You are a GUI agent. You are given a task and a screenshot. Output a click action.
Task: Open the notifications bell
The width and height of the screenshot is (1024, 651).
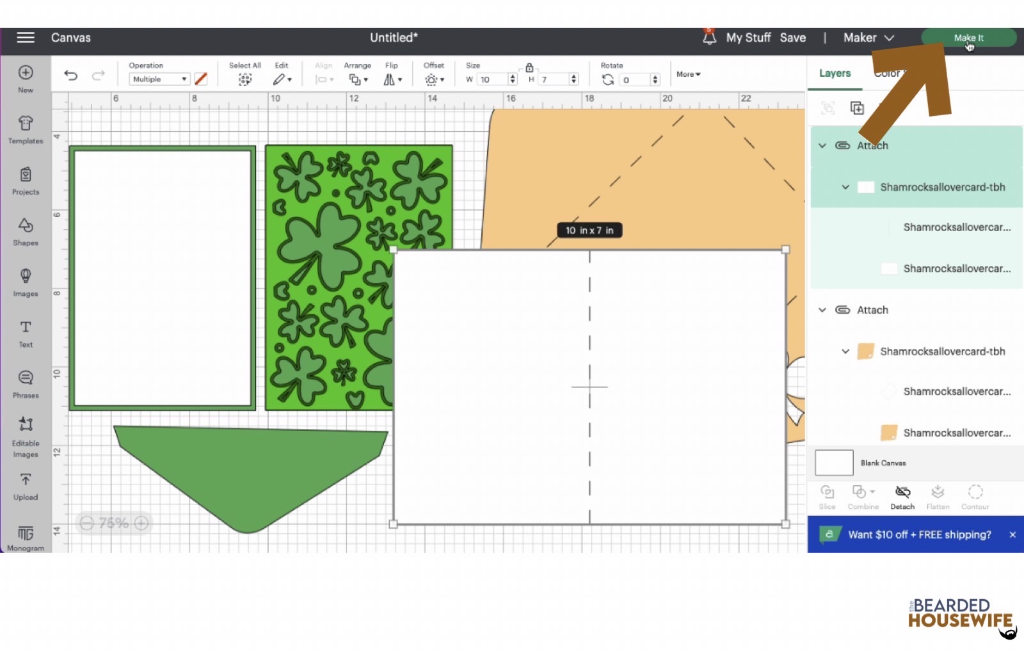pyautogui.click(x=709, y=38)
